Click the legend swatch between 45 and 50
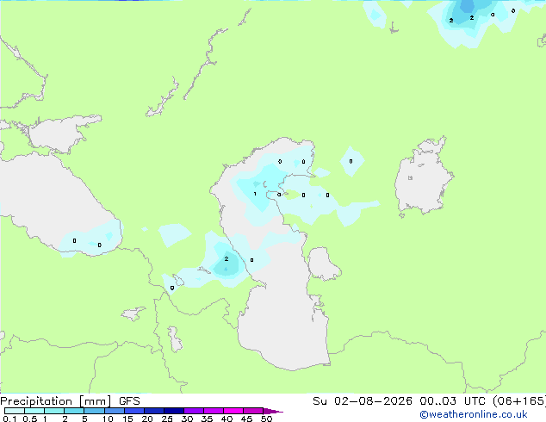Image resolution: width=546 pixels, height=422 pixels. [x=253, y=411]
